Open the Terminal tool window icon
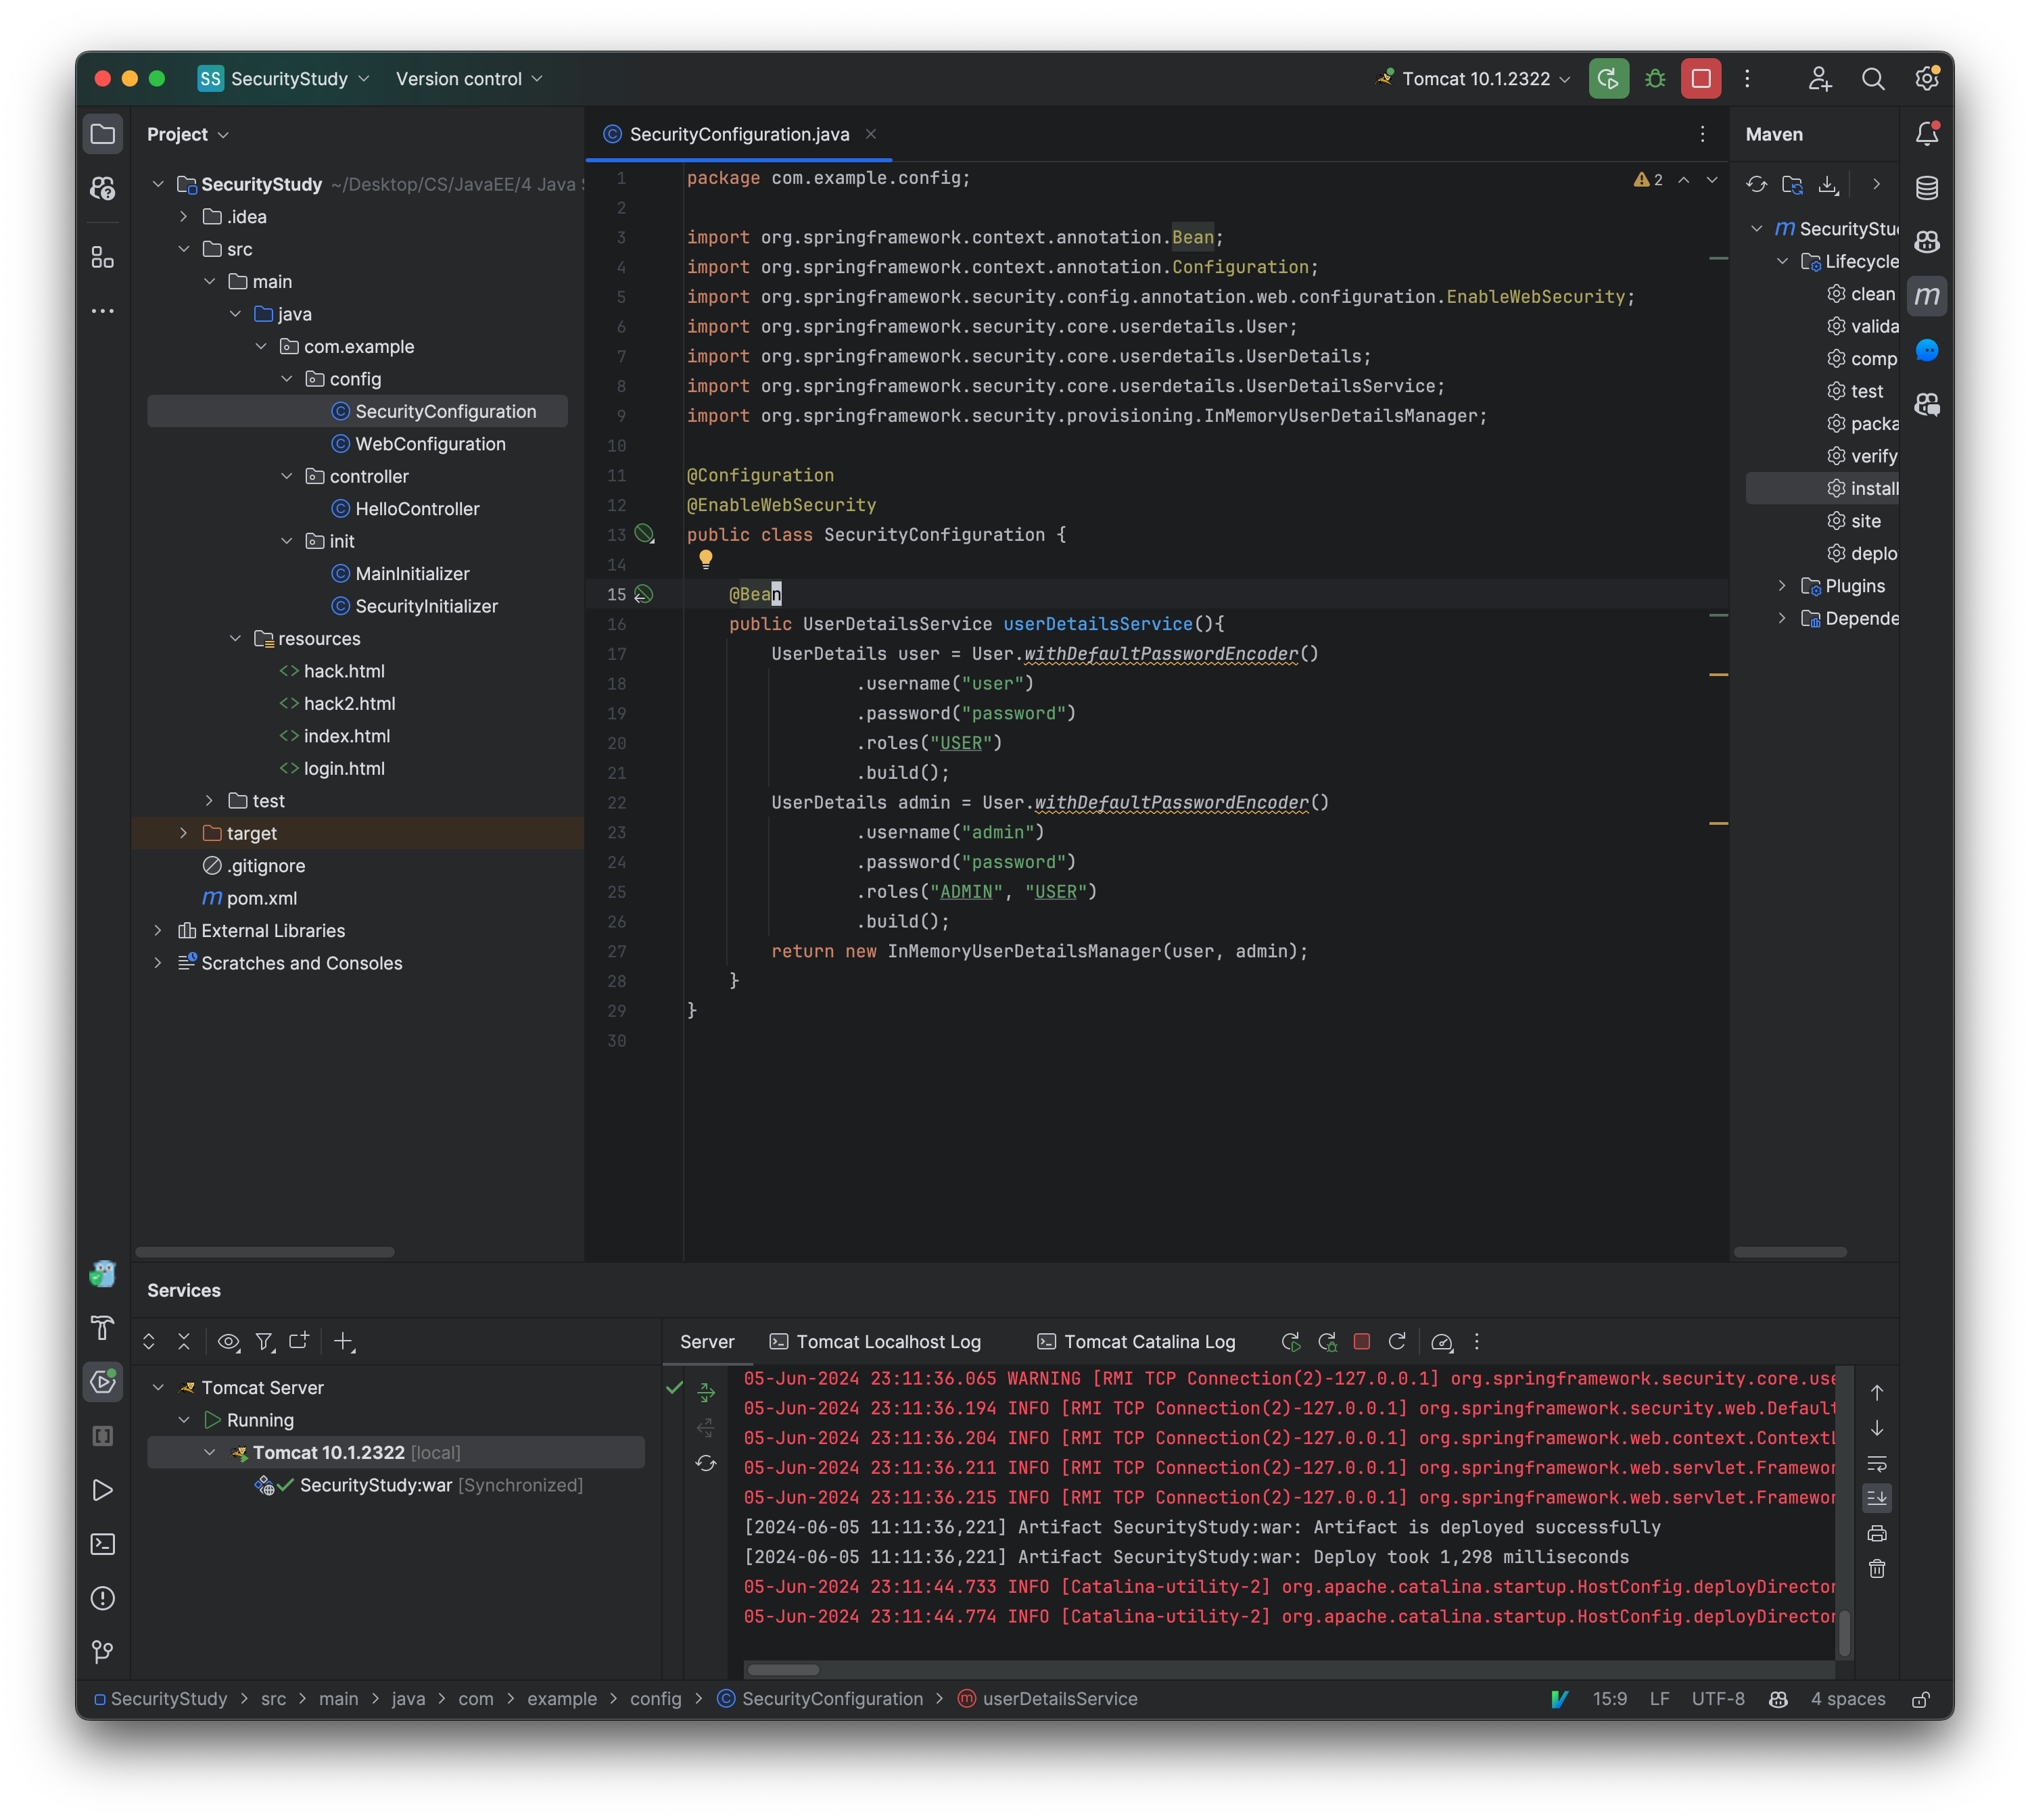Image resolution: width=2030 pixels, height=1820 pixels. click(x=102, y=1544)
